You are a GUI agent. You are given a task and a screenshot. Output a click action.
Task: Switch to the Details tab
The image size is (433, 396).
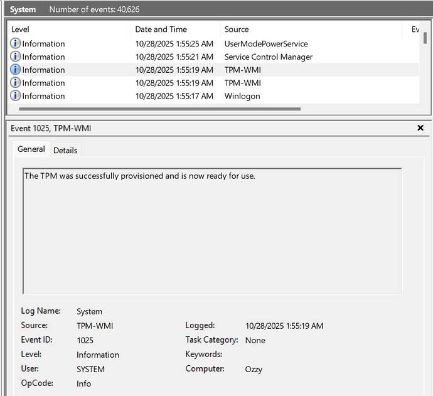pos(65,150)
